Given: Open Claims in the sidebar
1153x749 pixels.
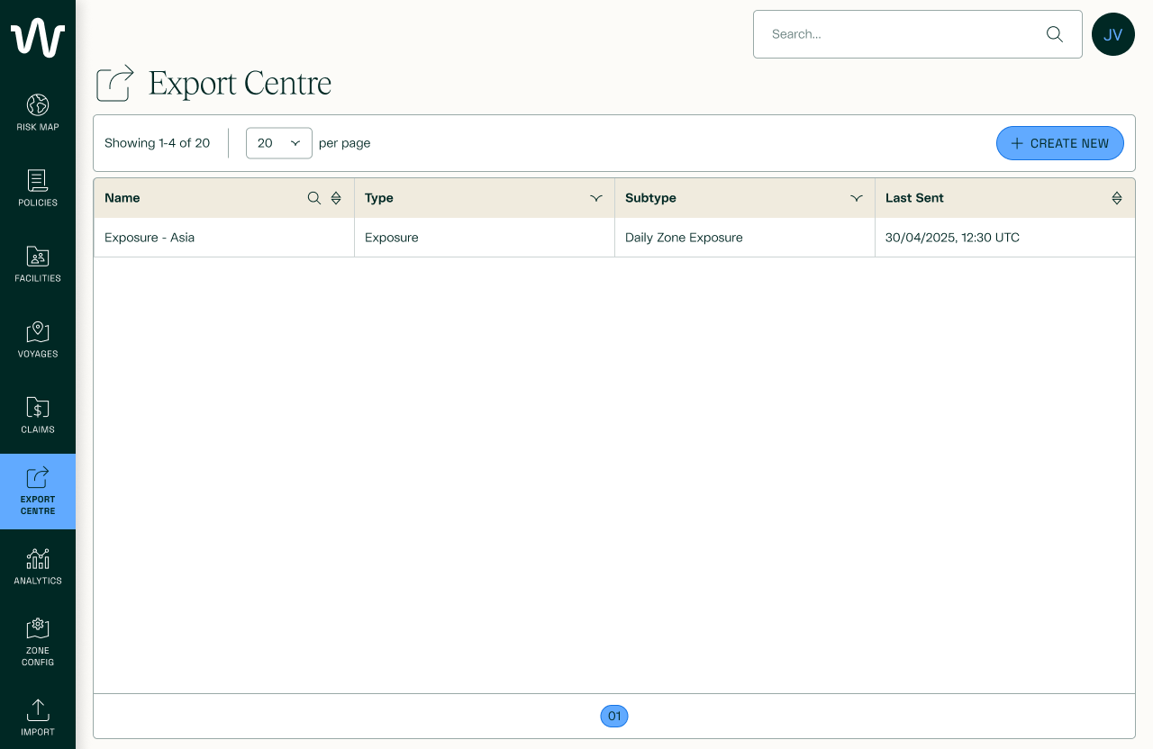Looking at the screenshot, I should [x=38, y=415].
